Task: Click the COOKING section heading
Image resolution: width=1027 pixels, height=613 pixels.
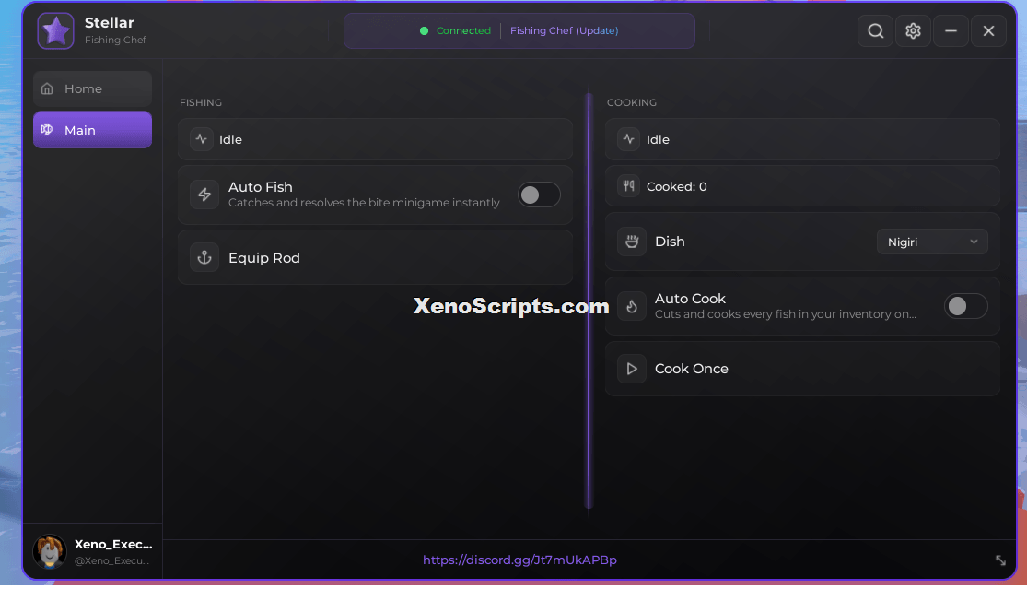Action: pyautogui.click(x=631, y=102)
